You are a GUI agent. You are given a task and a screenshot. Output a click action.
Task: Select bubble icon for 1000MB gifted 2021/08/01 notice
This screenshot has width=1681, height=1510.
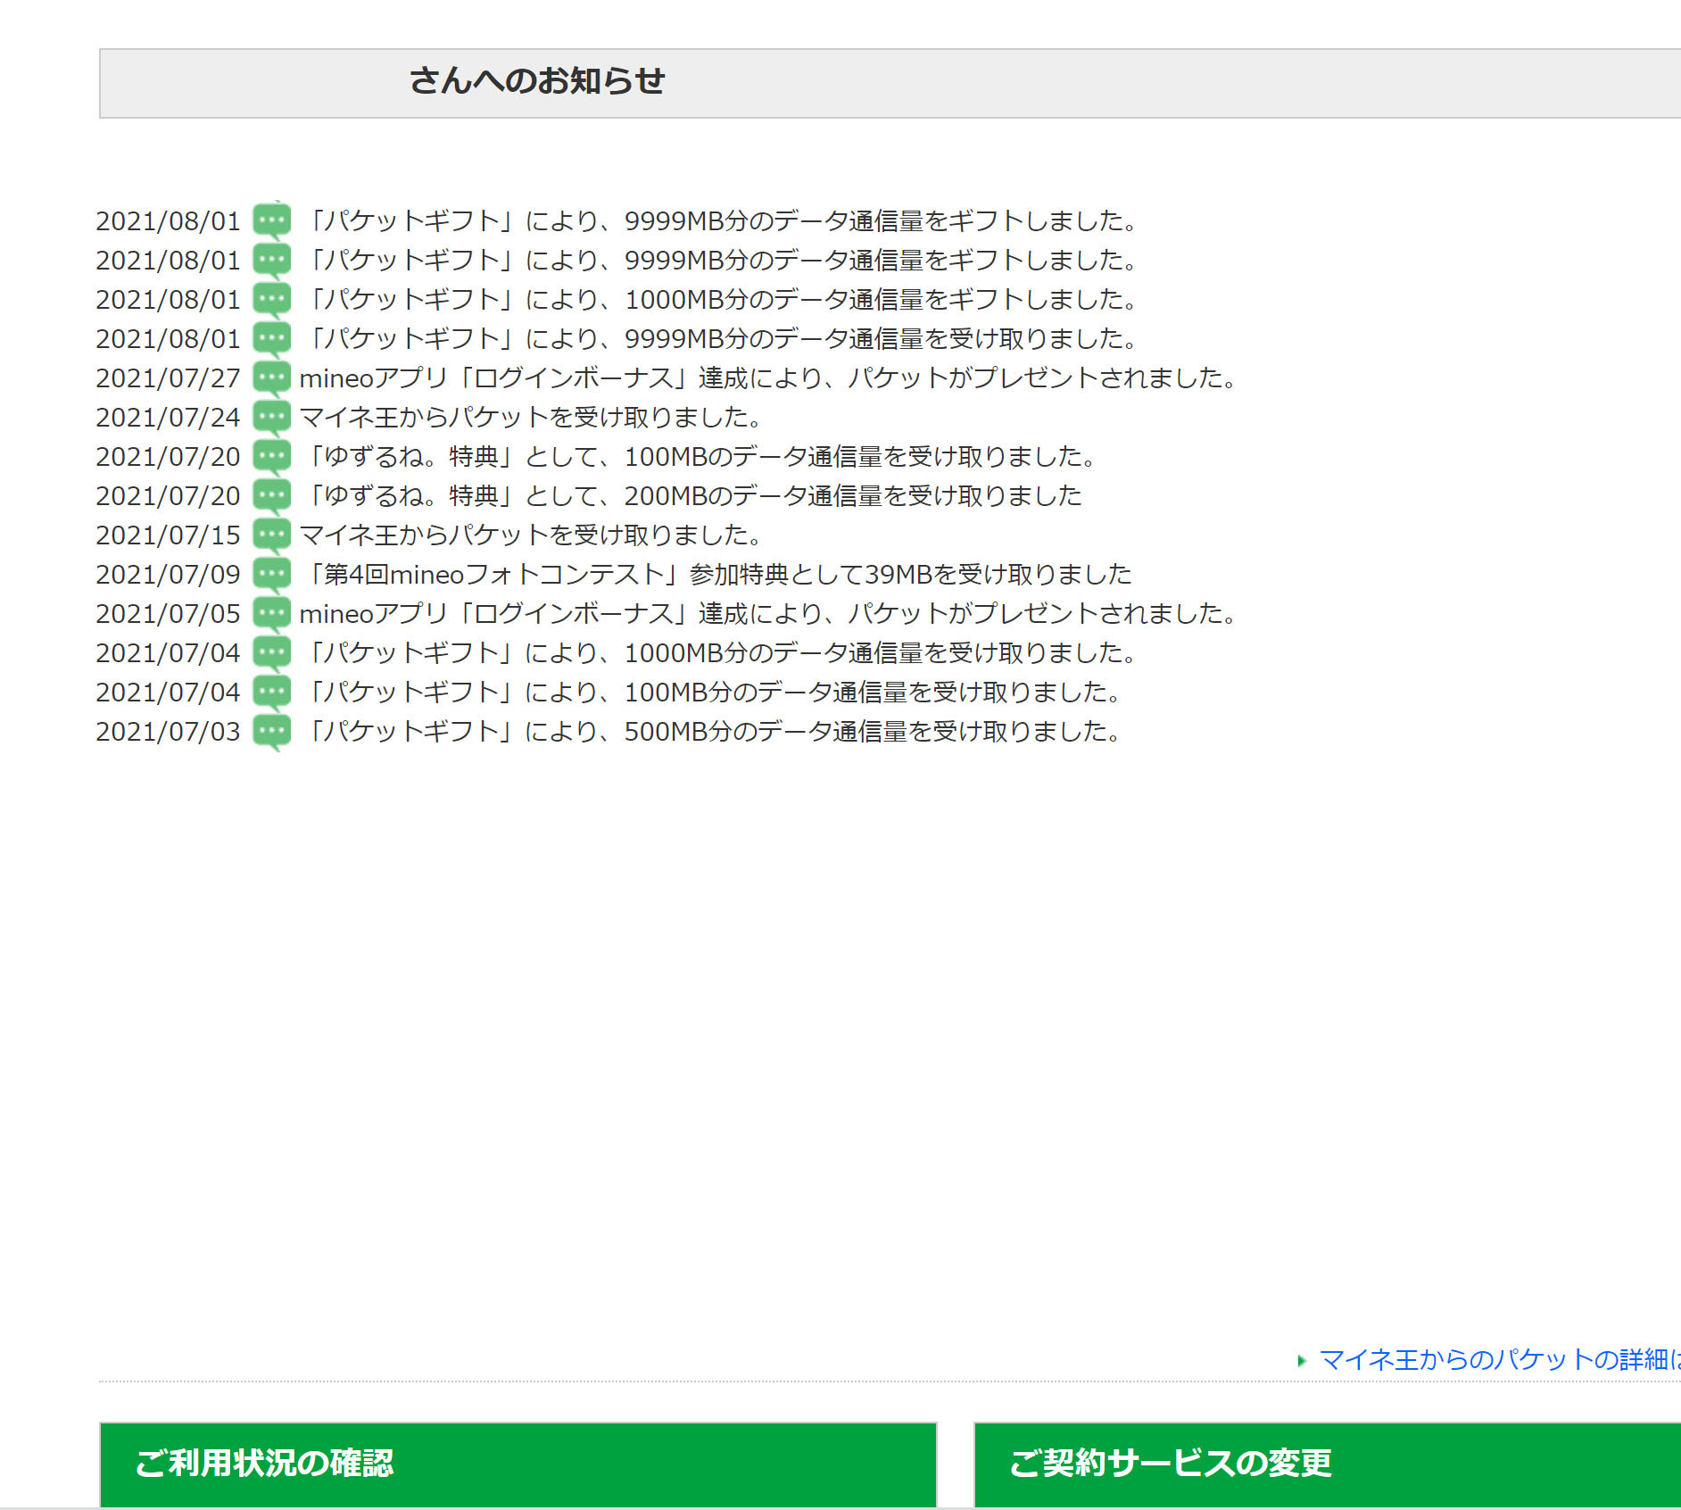271,300
